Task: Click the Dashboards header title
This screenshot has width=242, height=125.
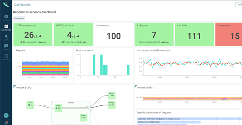Action: (22, 5)
